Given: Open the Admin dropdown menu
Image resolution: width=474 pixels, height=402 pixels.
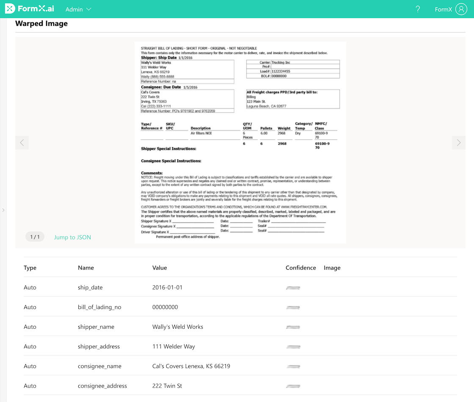Looking at the screenshot, I should pos(78,9).
